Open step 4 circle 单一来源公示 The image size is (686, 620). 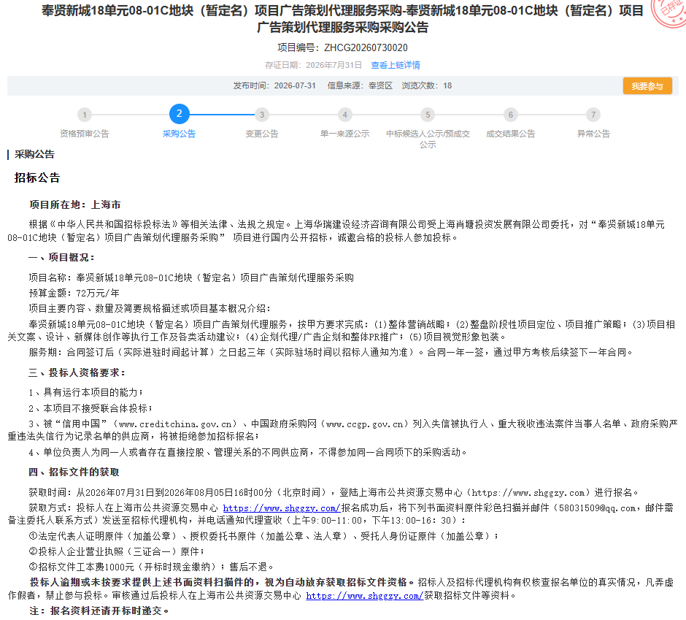pyautogui.click(x=344, y=115)
